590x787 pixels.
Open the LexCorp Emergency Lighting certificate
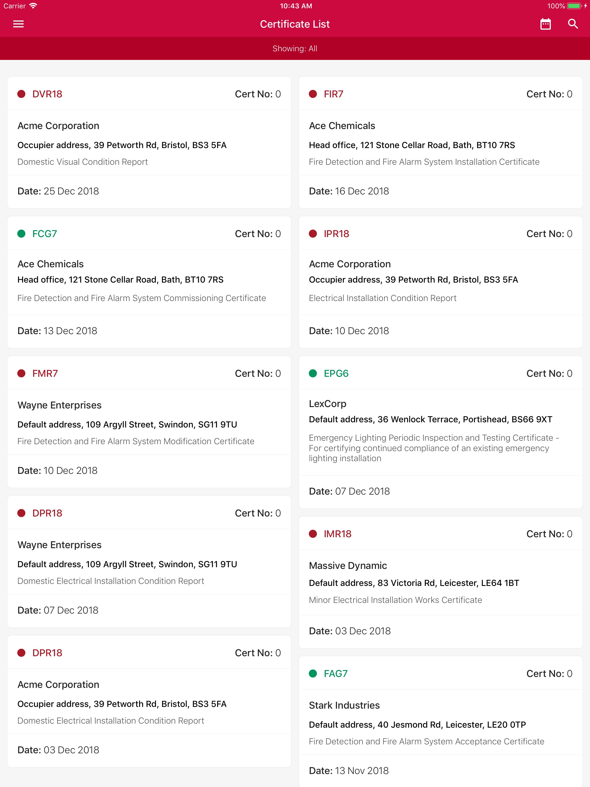[440, 432]
